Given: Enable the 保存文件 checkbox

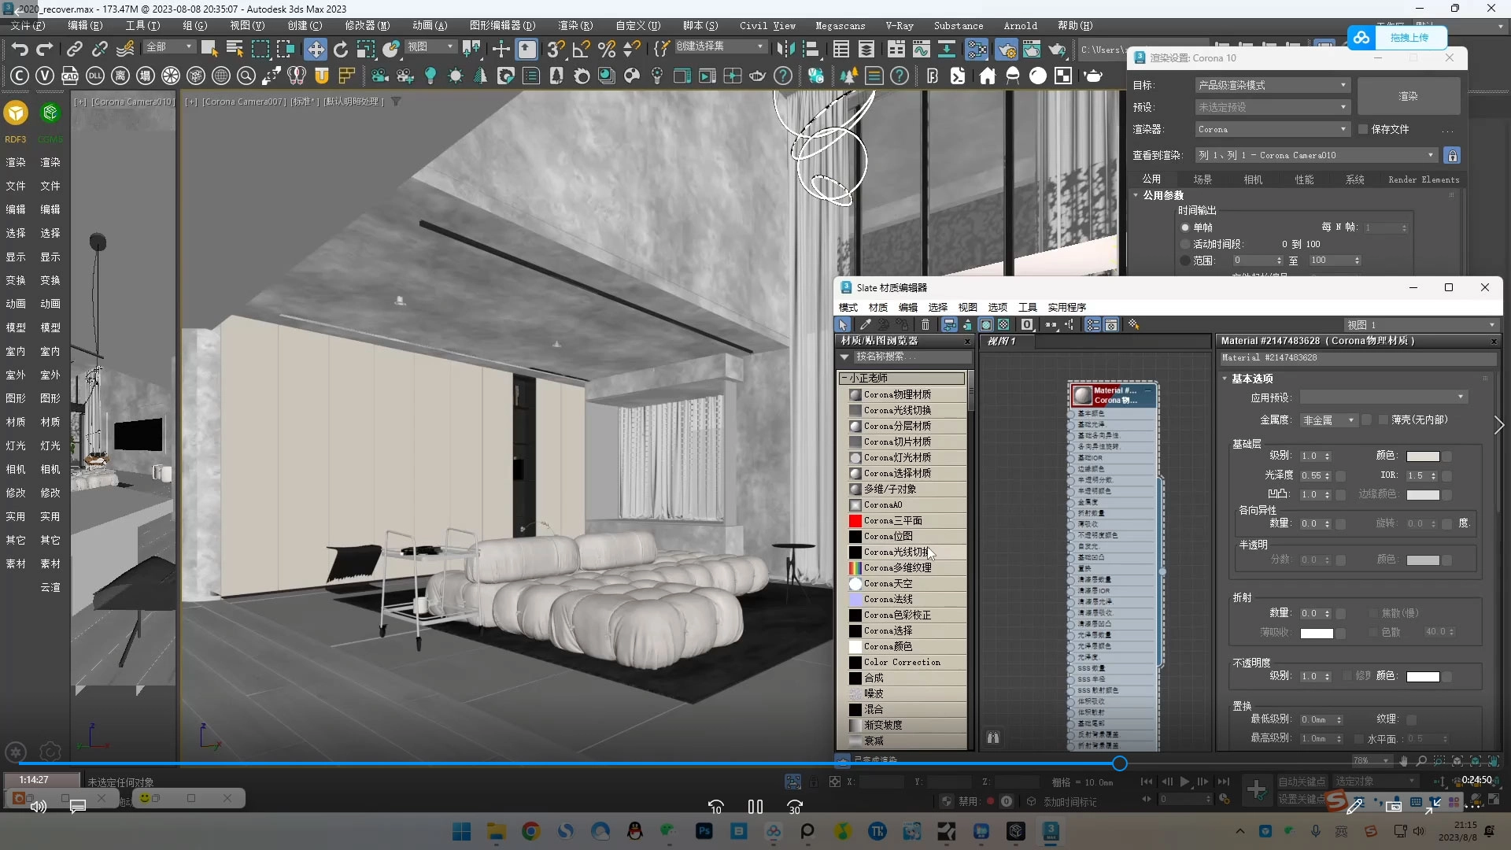Looking at the screenshot, I should click(1363, 129).
